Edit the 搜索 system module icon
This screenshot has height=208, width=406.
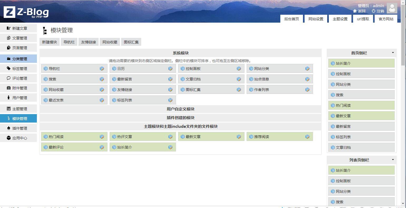(x=102, y=79)
